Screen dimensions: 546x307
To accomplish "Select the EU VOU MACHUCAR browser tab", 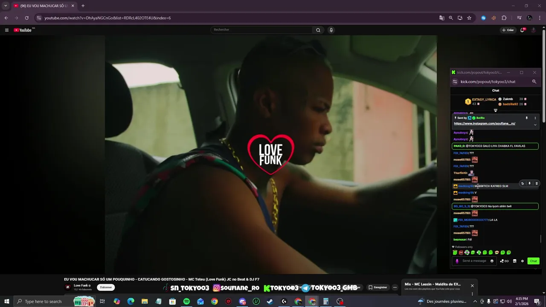I will point(44,6).
